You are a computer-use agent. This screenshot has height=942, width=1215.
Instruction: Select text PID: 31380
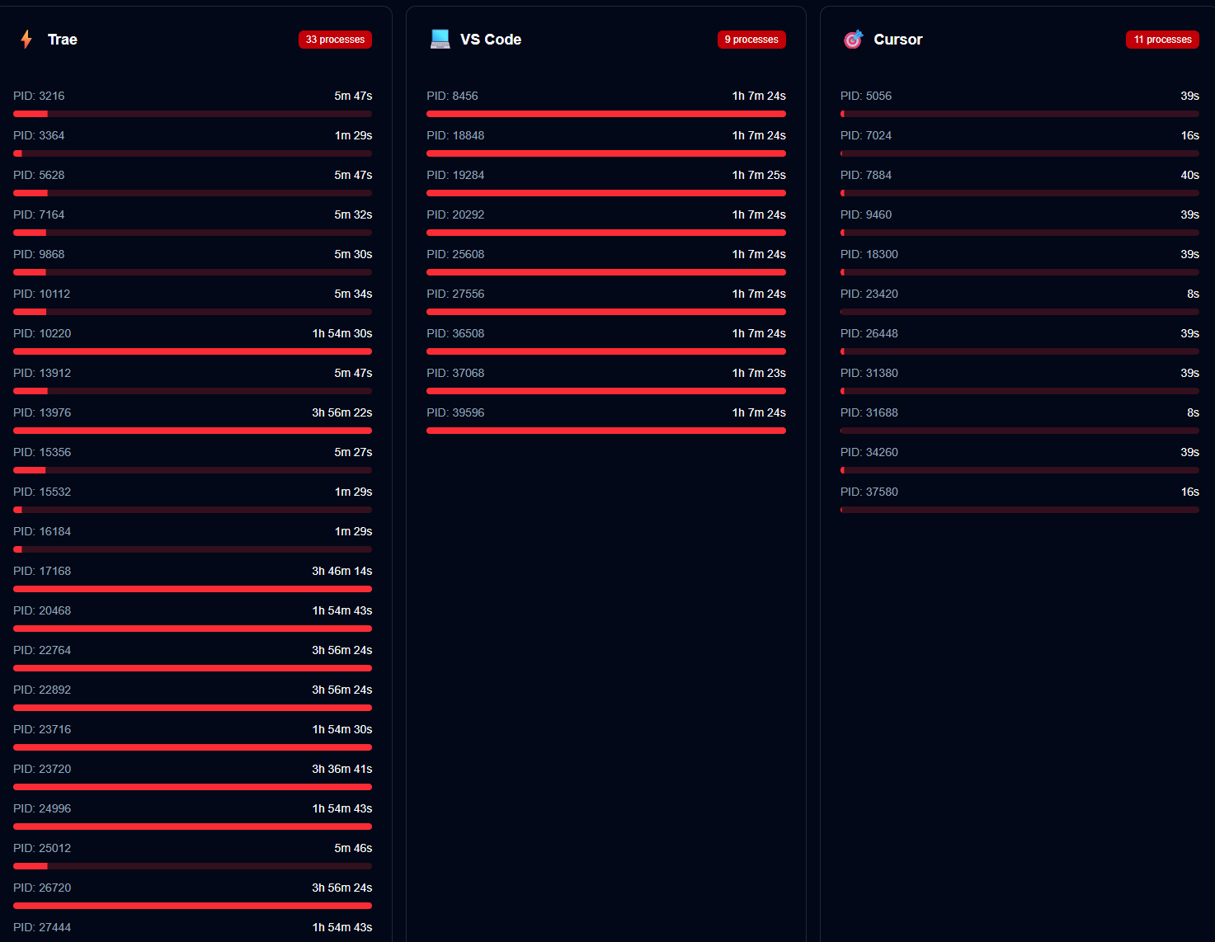[869, 373]
